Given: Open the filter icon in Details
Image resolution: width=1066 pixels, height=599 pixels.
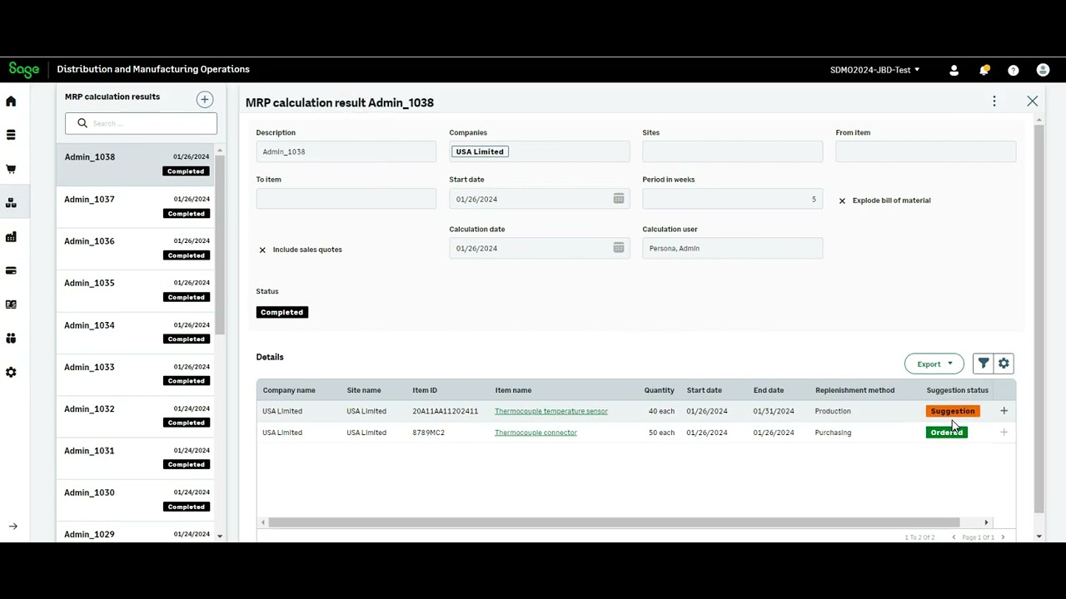Looking at the screenshot, I should pyautogui.click(x=984, y=364).
